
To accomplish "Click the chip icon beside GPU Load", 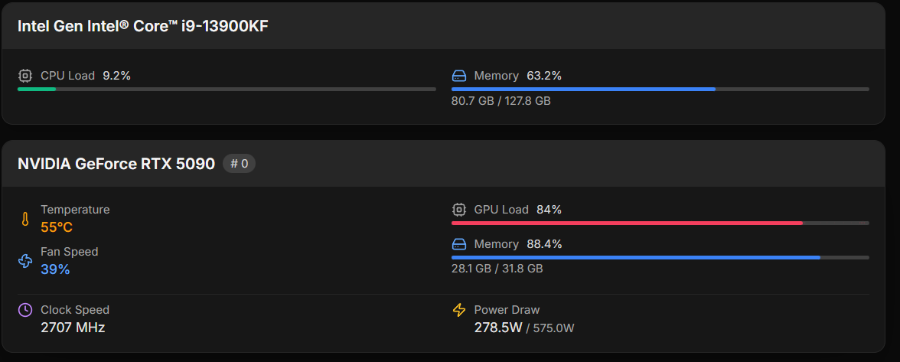I will click(459, 210).
